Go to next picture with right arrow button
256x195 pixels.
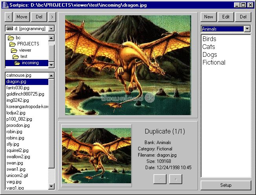(52, 17)
